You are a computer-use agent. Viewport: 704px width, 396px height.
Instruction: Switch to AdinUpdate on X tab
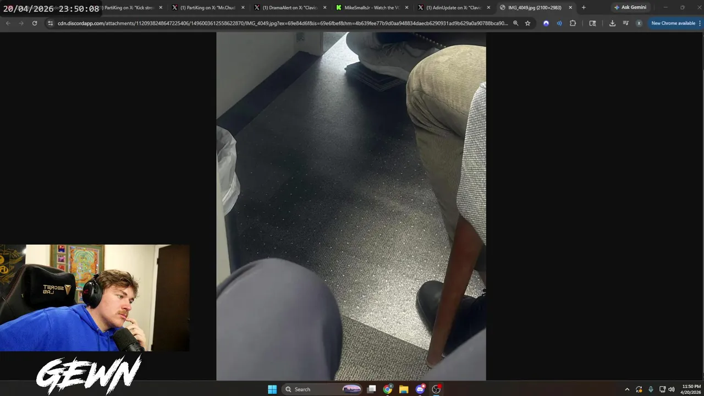[x=454, y=8]
